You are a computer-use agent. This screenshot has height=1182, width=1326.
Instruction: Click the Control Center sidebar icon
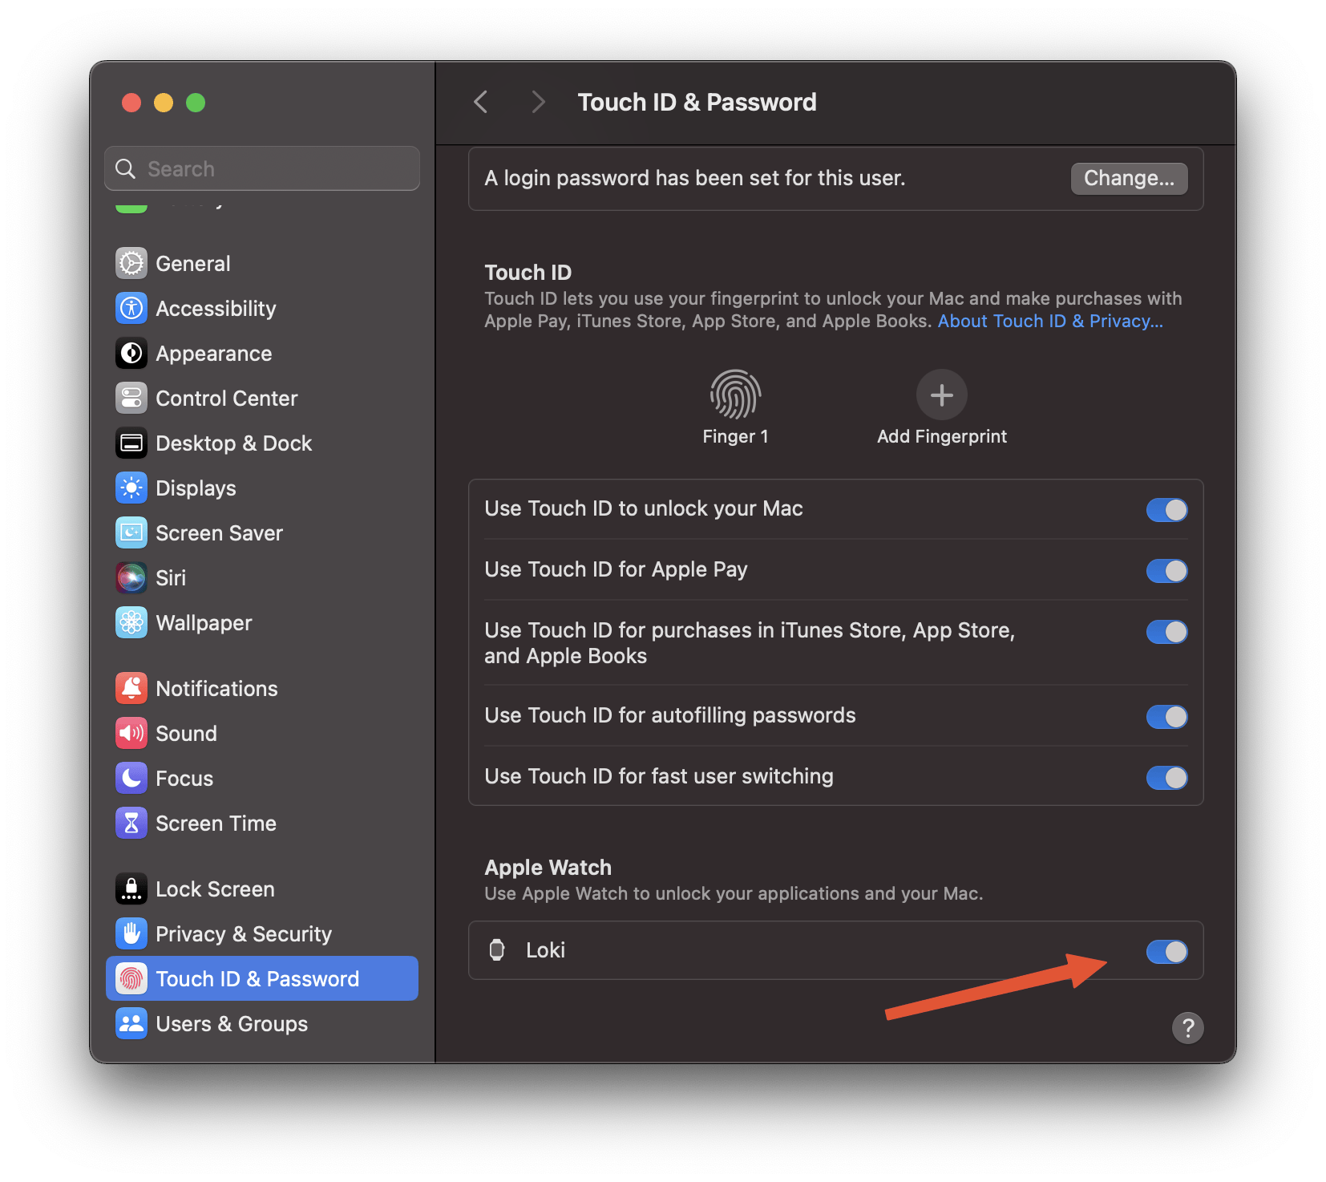tap(131, 398)
